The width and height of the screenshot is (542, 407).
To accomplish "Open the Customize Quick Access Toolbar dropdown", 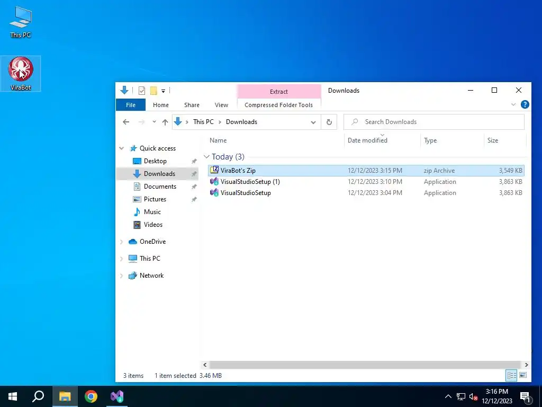I will pyautogui.click(x=163, y=91).
